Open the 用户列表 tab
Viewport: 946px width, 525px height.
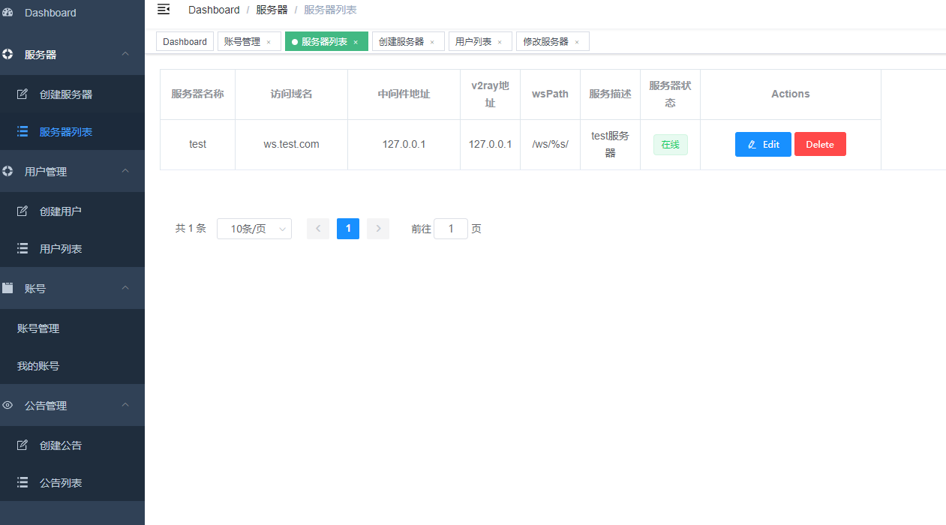(474, 41)
